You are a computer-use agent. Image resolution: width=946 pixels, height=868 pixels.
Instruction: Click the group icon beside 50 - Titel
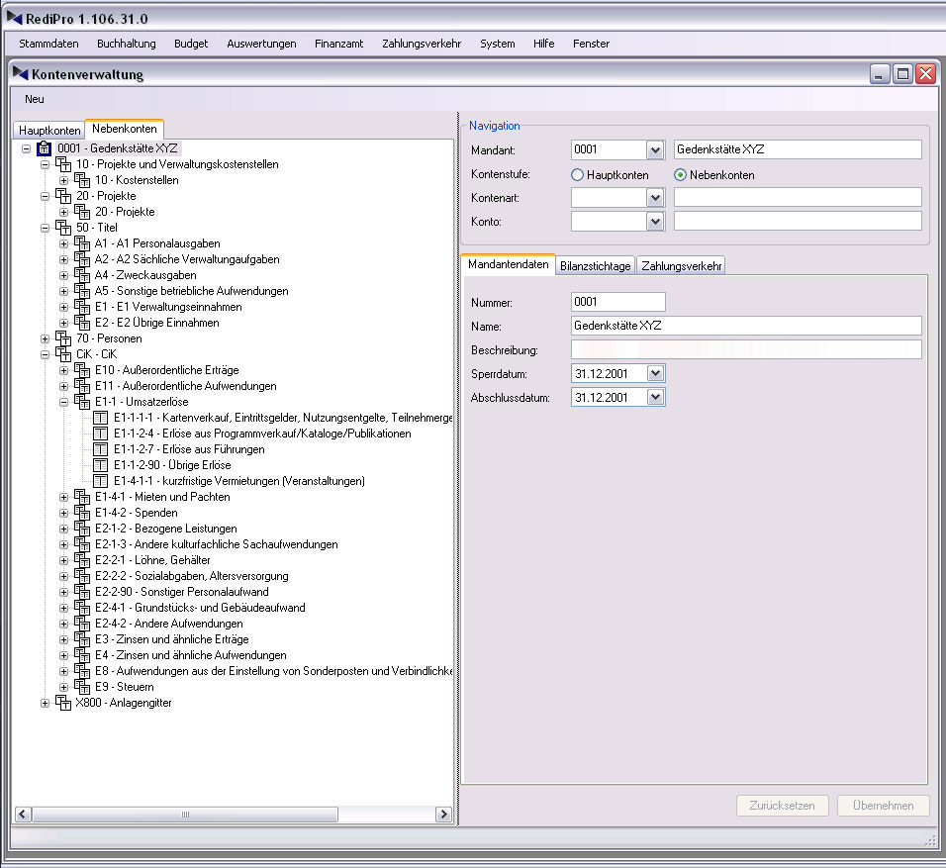pyautogui.click(x=63, y=228)
